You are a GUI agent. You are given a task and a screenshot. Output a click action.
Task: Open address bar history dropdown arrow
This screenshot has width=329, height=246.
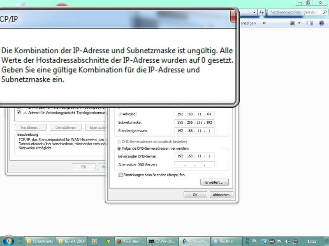click(254, 12)
